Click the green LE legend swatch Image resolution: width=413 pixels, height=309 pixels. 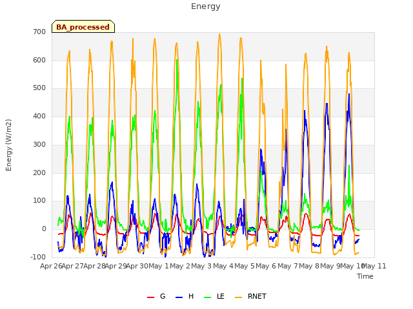pyautogui.click(x=208, y=297)
